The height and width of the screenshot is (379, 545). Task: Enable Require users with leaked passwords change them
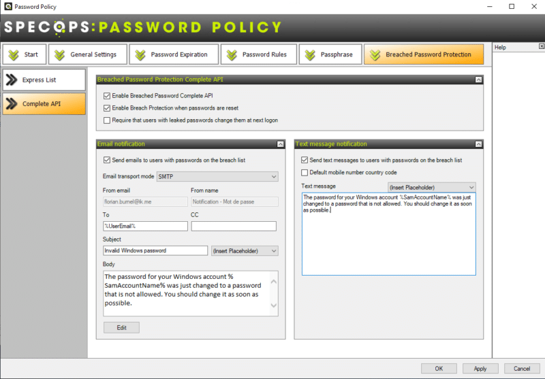coord(107,120)
